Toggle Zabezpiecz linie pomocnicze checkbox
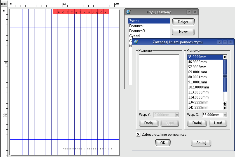 tap(138, 134)
